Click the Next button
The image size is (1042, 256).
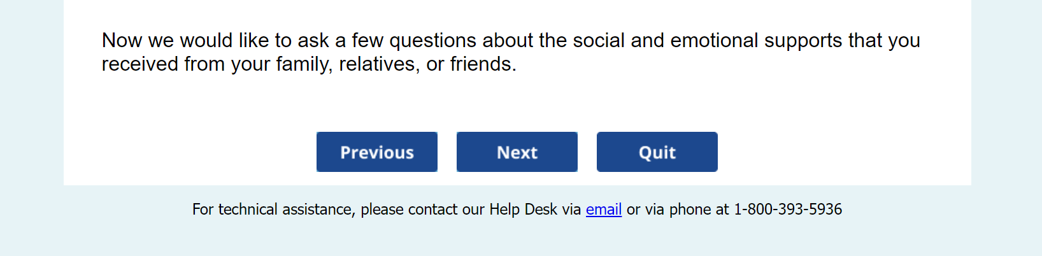point(517,152)
